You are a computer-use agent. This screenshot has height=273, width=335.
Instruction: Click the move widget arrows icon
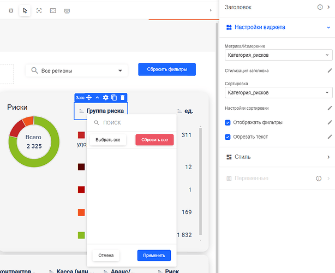point(89,97)
